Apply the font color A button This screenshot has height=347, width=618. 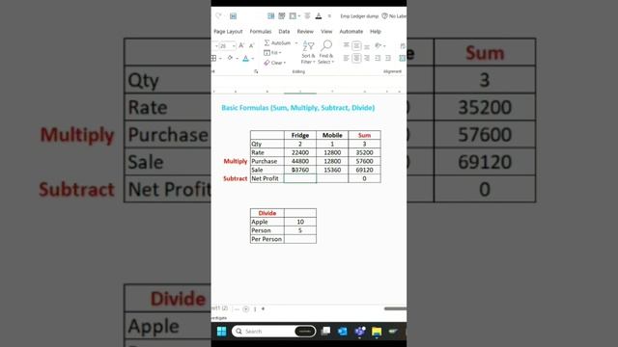pos(246,58)
